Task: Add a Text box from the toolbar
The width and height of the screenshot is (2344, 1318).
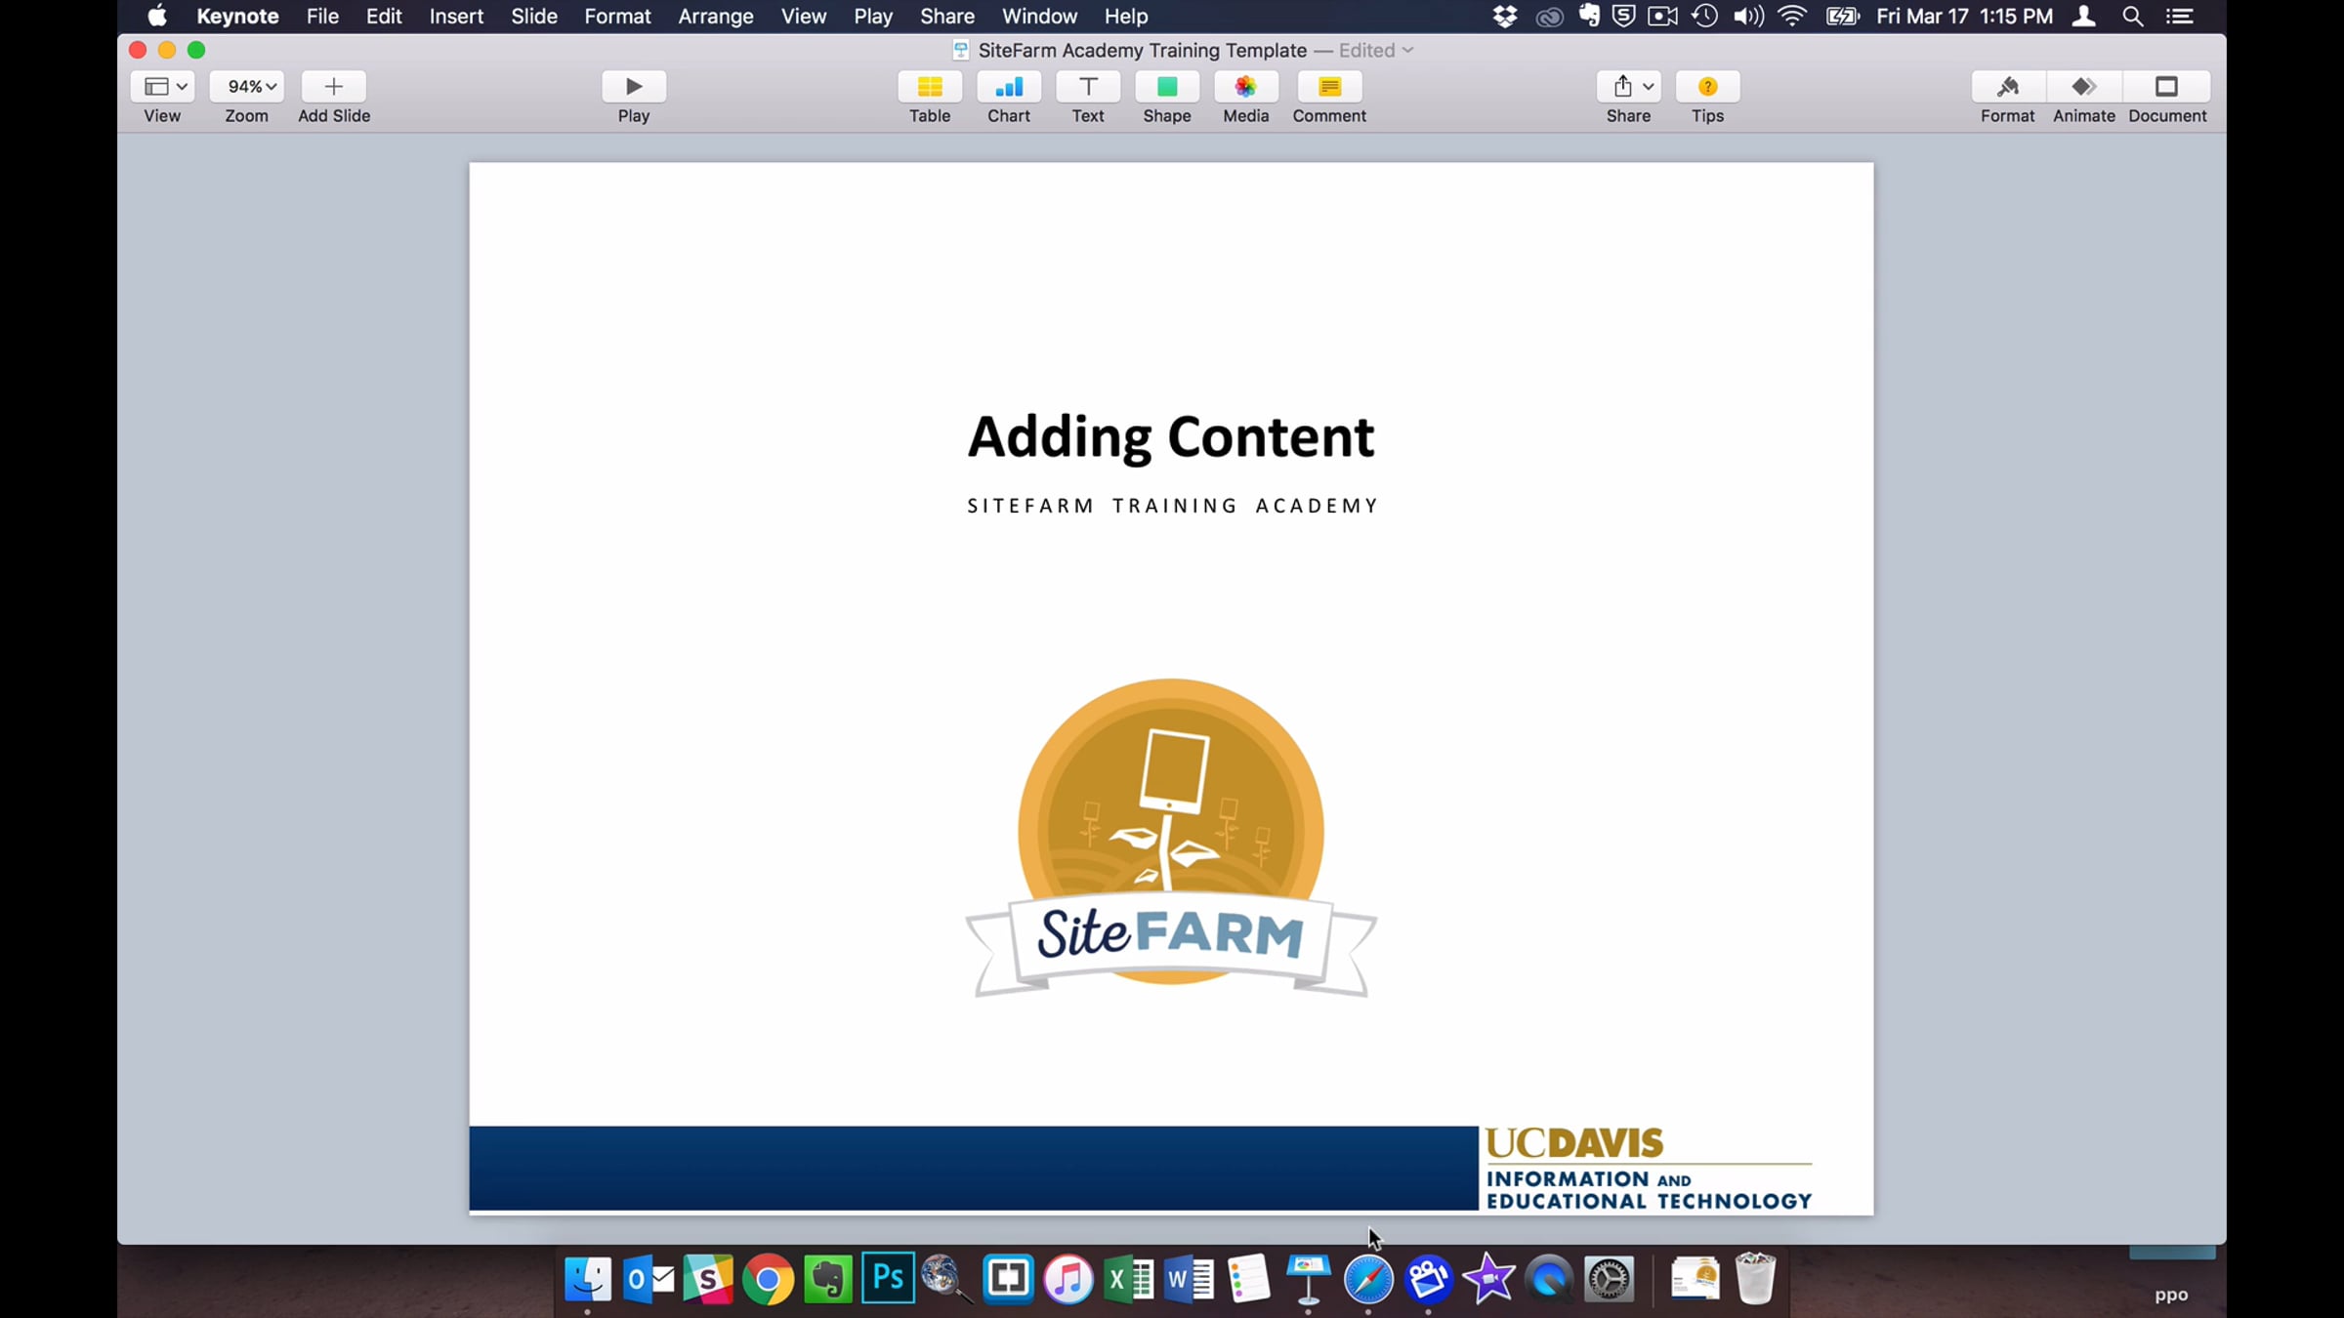Action: point(1088,87)
